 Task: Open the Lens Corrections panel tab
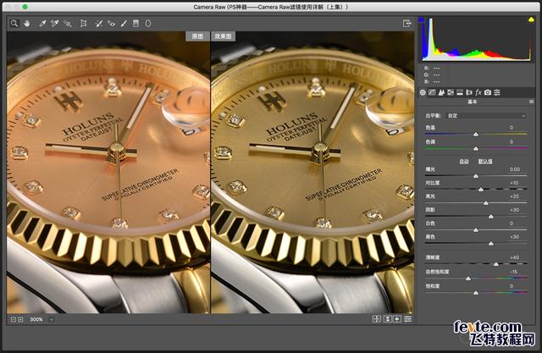click(469, 92)
